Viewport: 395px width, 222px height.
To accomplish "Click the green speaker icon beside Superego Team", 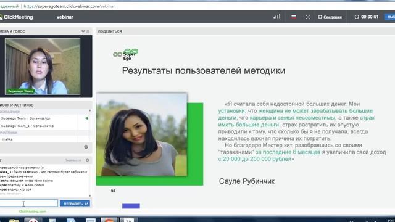I will [x=86, y=118].
